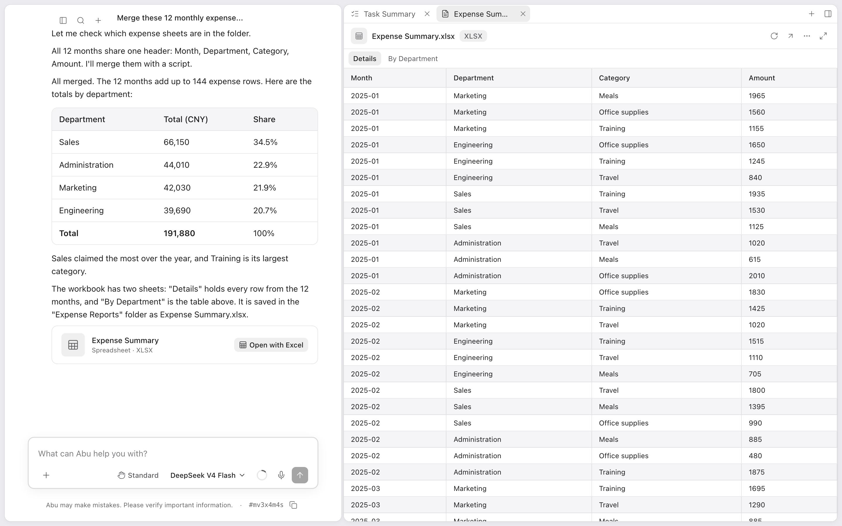Open more options ellipsis for the spreadsheet

[x=807, y=36]
